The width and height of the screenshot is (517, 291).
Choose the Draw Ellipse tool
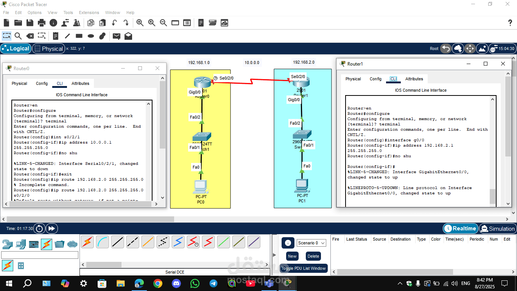tap(91, 36)
